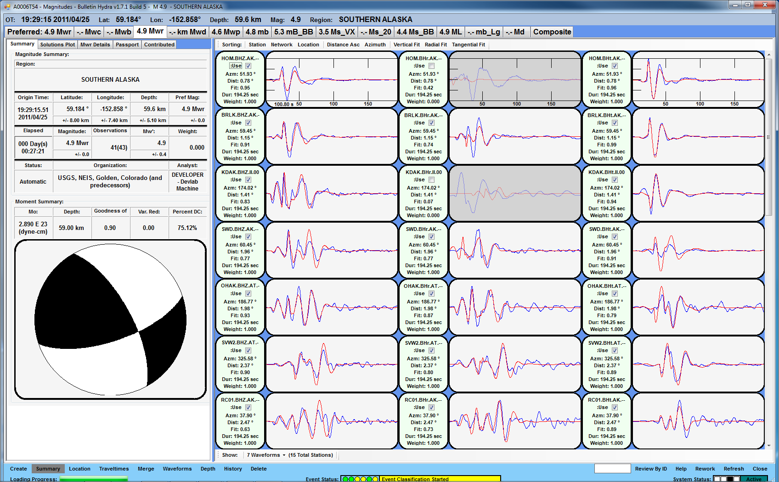Screen dimensions: 779x482
Task: Sort waveforms by Network
Action: pos(282,45)
